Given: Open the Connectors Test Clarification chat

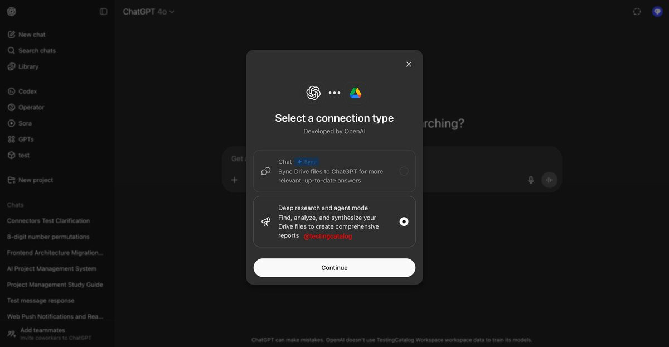Looking at the screenshot, I should (x=49, y=221).
